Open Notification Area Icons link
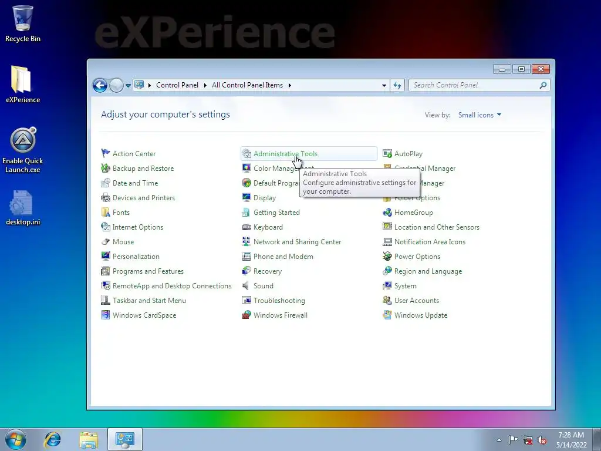The width and height of the screenshot is (601, 451). pyautogui.click(x=430, y=241)
